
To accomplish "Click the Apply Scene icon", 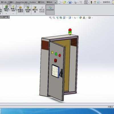I will tap(84, 18).
